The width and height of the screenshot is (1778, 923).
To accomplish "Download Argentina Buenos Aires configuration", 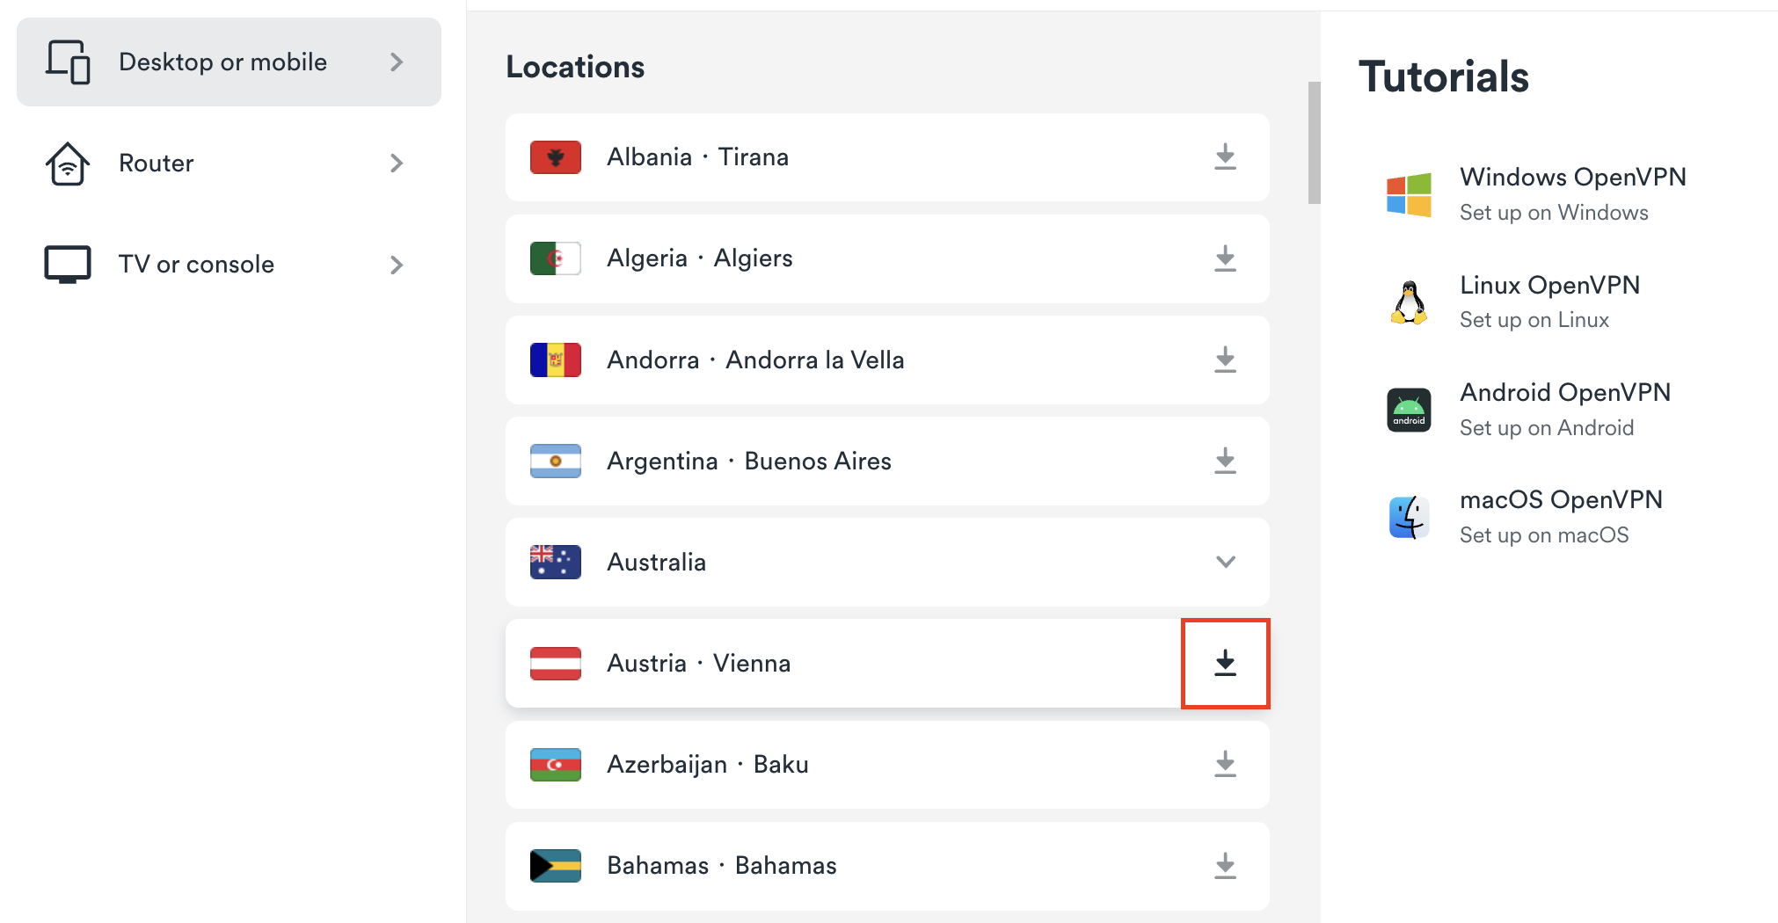I will coord(1225,461).
